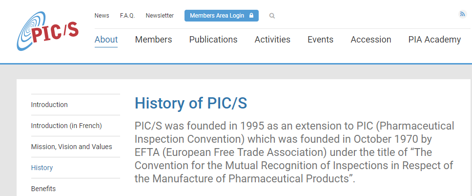Select the About menu item

[x=106, y=40]
